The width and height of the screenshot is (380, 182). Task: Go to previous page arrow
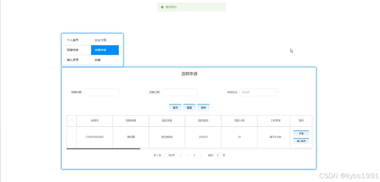point(187,155)
